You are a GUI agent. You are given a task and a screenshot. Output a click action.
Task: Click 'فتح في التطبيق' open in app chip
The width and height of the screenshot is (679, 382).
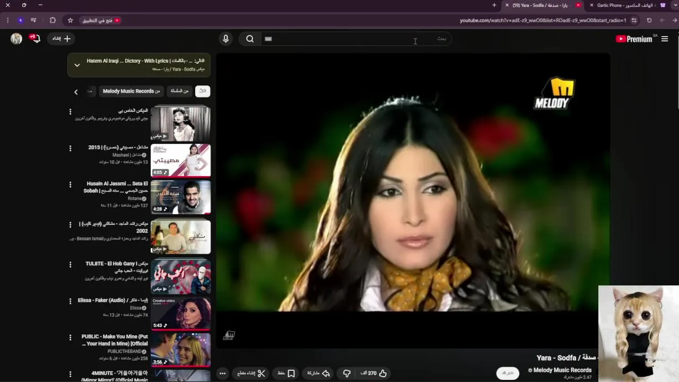pos(101,20)
